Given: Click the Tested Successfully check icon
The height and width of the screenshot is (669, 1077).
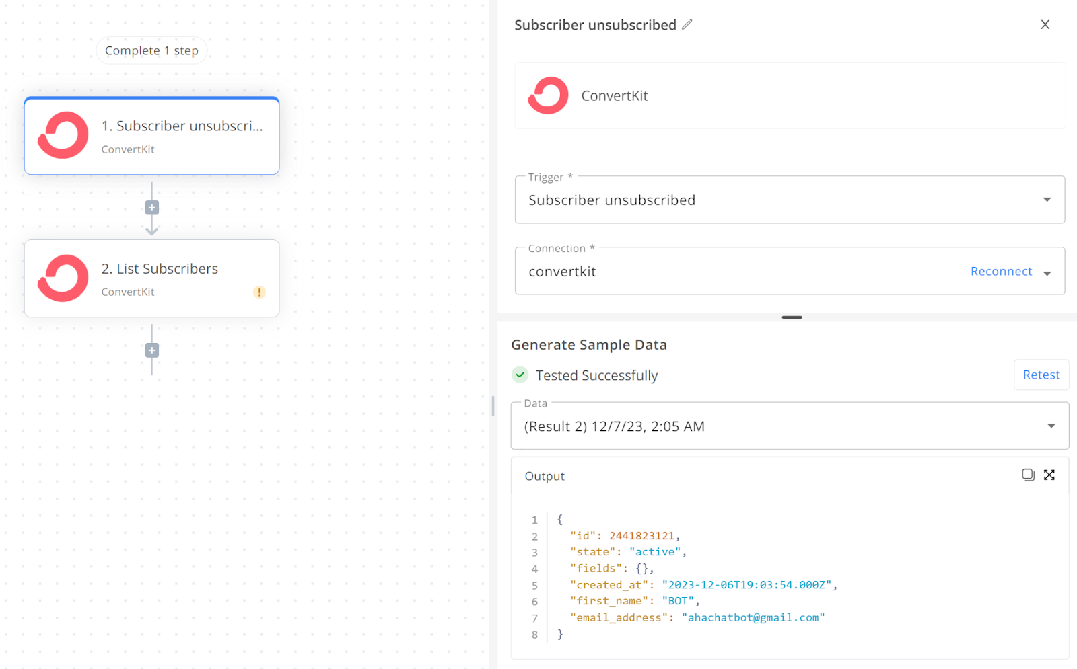Looking at the screenshot, I should [520, 375].
